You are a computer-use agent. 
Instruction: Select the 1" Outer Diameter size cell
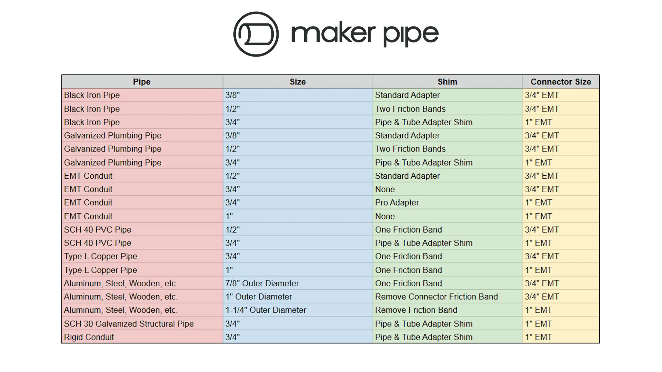[x=298, y=297]
